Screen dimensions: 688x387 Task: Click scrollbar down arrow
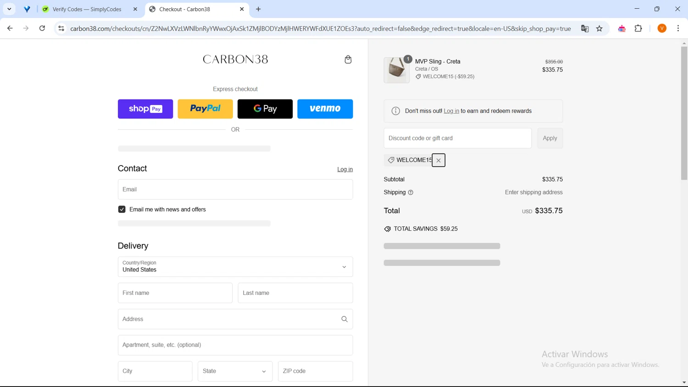pyautogui.click(x=684, y=382)
